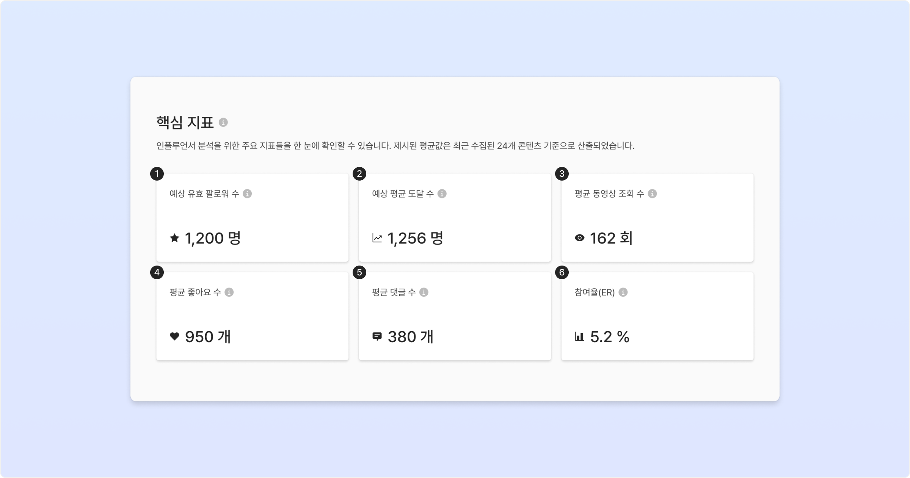This screenshot has width=910, height=478.
Task: Click info icon next to 예상 유효 팔로워 수
Action: (247, 194)
